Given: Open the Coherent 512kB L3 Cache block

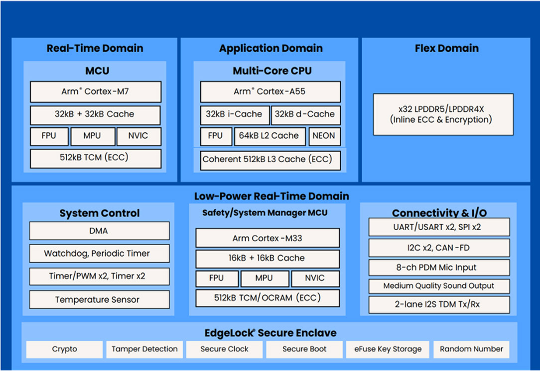Looking at the screenshot, I should [270, 160].
